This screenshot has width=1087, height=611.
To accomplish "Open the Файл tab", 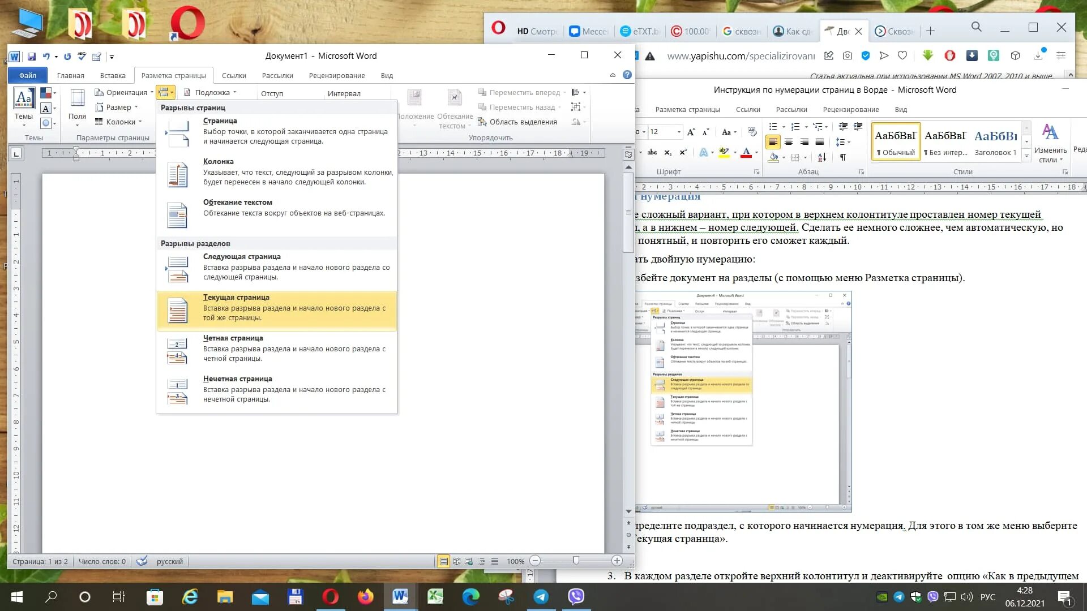I will (x=27, y=75).
